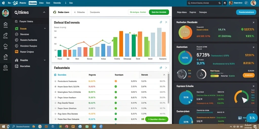
Task: Tick the checkbox in the third table row
Action: 55,92
